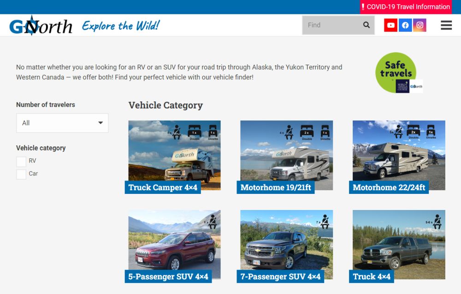The height and width of the screenshot is (294, 461).
Task: Click the Safe travels badge
Action: click(x=398, y=72)
